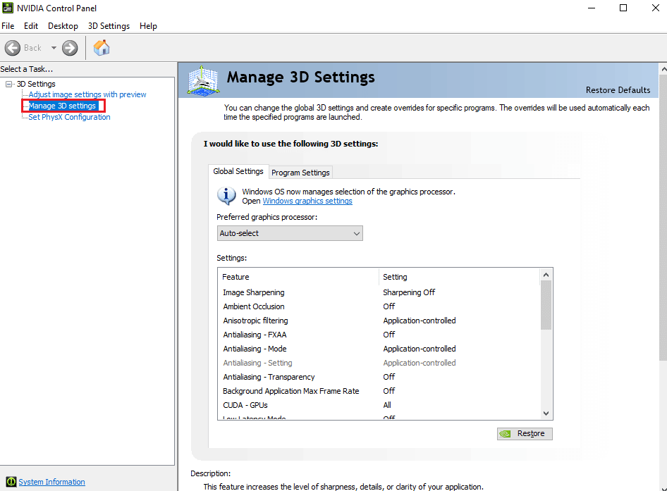Click the Setting column header
667x491 pixels.
458,277
